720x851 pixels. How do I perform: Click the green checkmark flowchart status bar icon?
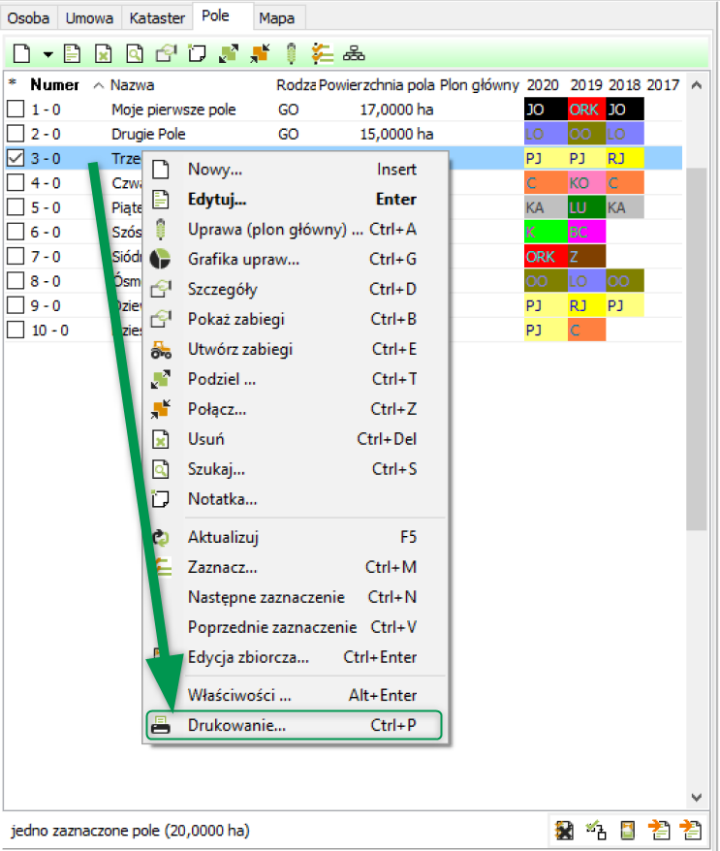(596, 830)
